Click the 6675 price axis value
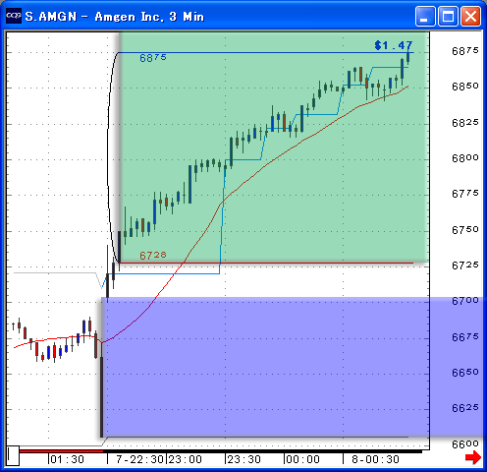487x472 pixels. point(465,337)
